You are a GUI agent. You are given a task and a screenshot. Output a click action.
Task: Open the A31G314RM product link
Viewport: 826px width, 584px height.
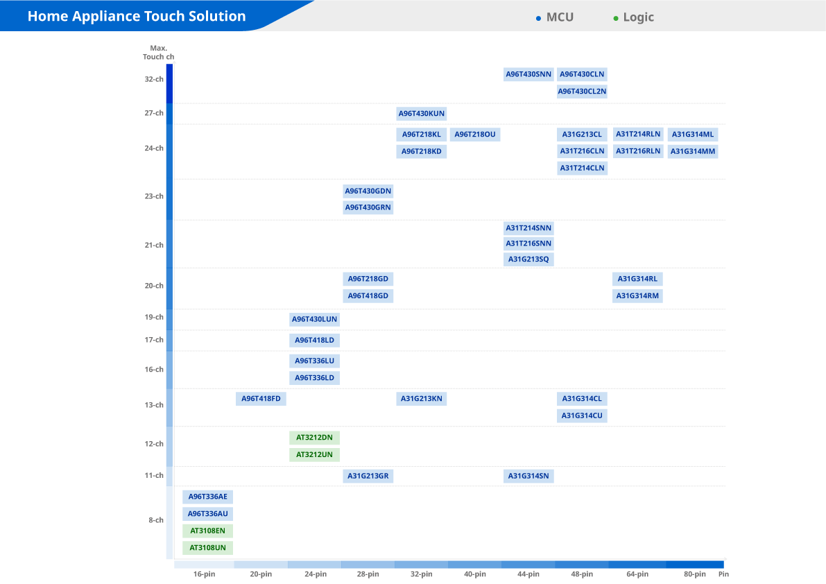(x=637, y=296)
